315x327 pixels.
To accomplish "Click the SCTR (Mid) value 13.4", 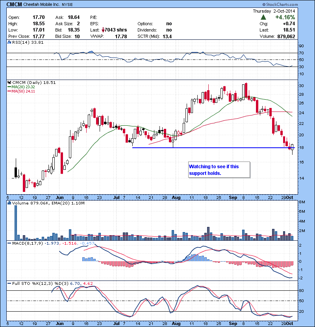I will pos(167,37).
